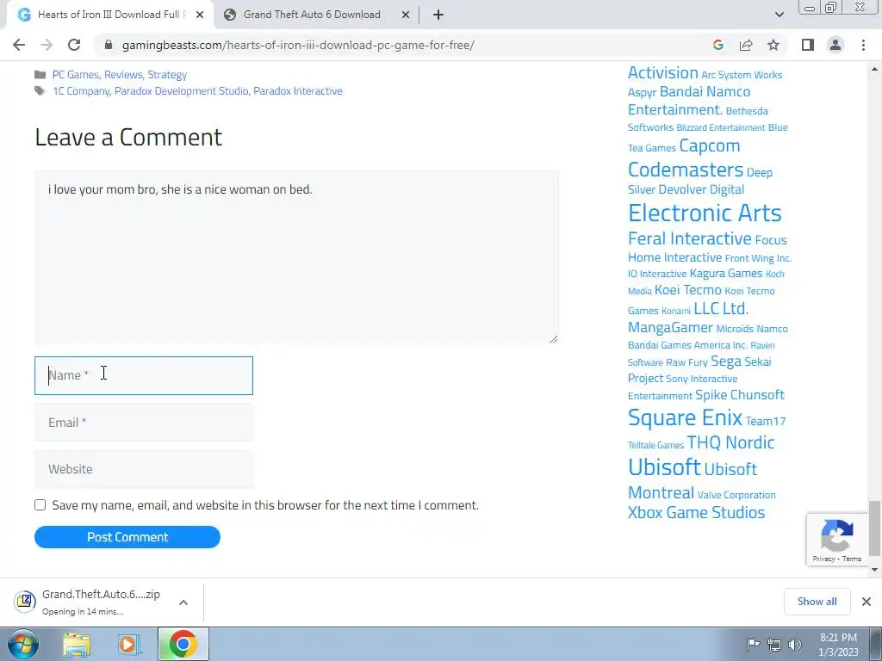Share this page icon
882x661 pixels.
click(746, 45)
